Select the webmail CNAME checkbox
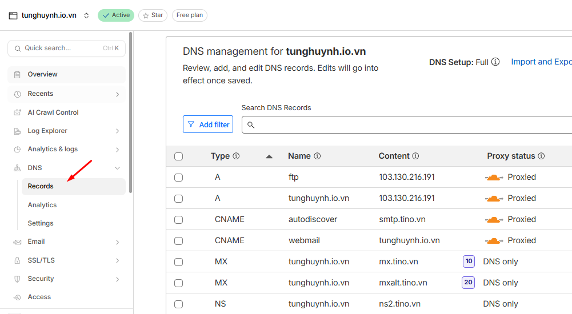Screen dimensions: 572x314 178,241
